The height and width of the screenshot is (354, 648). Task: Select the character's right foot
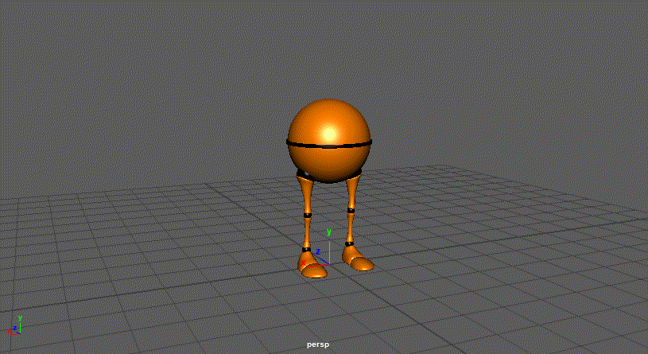pos(358,259)
